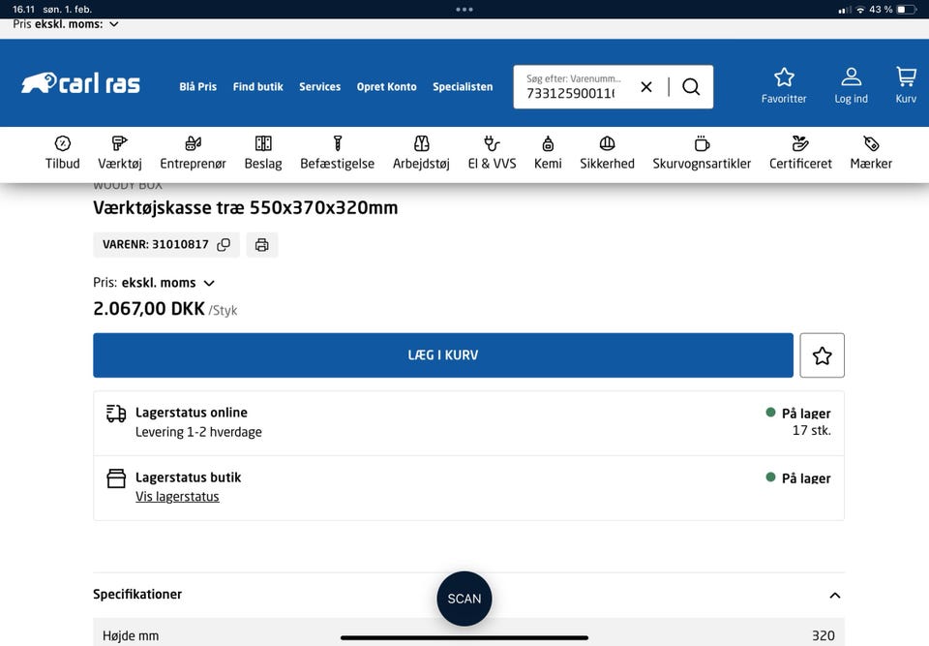Copy the item number 31010817
The width and height of the screenshot is (929, 646).
point(224,245)
